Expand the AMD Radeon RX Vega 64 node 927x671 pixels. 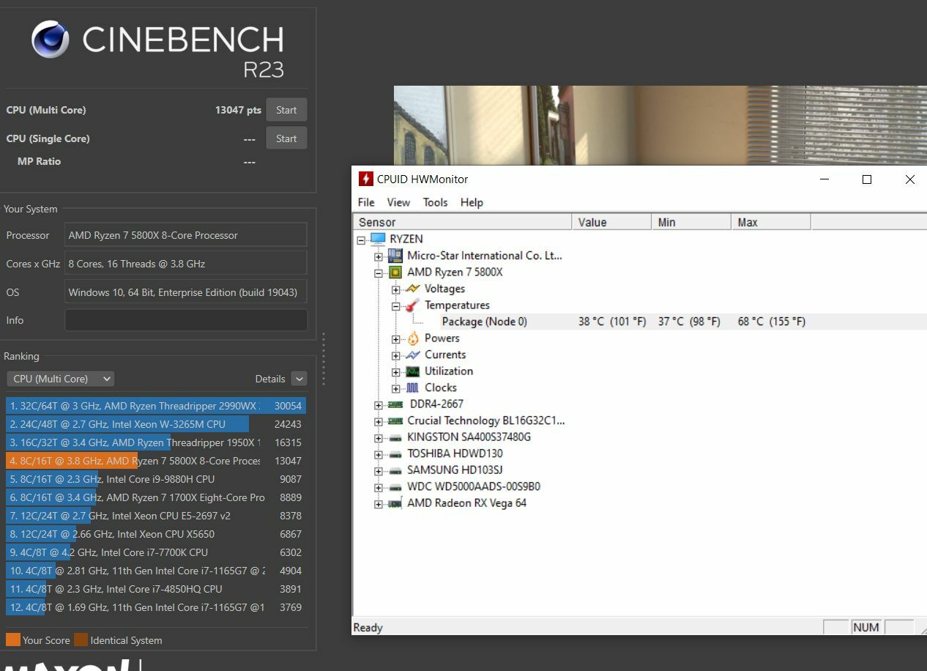[x=379, y=503]
